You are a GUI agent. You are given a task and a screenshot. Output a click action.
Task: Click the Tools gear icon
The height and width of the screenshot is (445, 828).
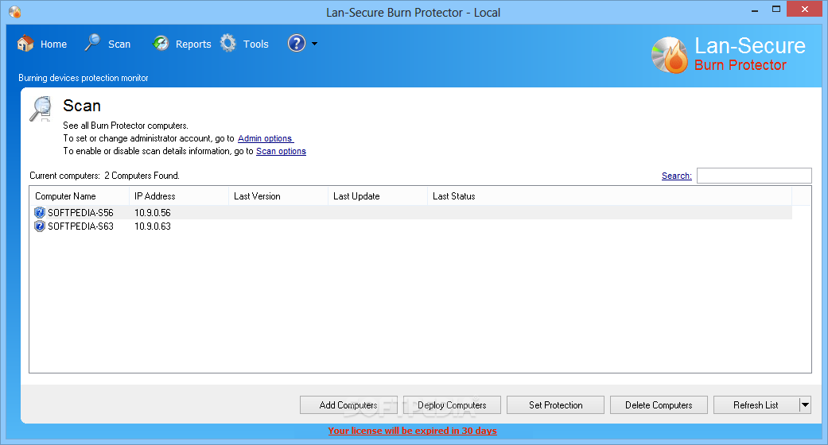tap(228, 43)
